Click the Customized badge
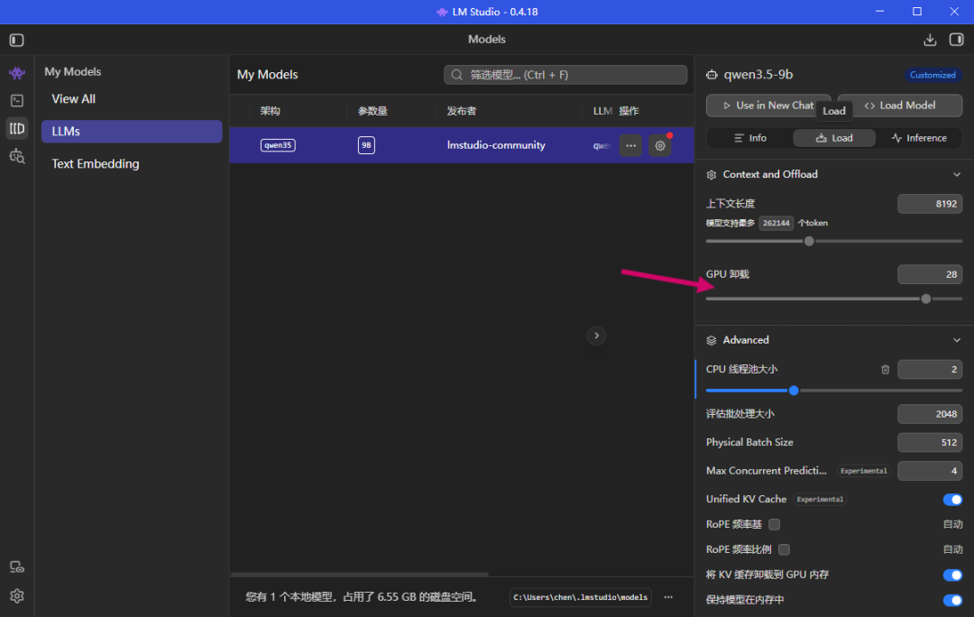 (933, 75)
